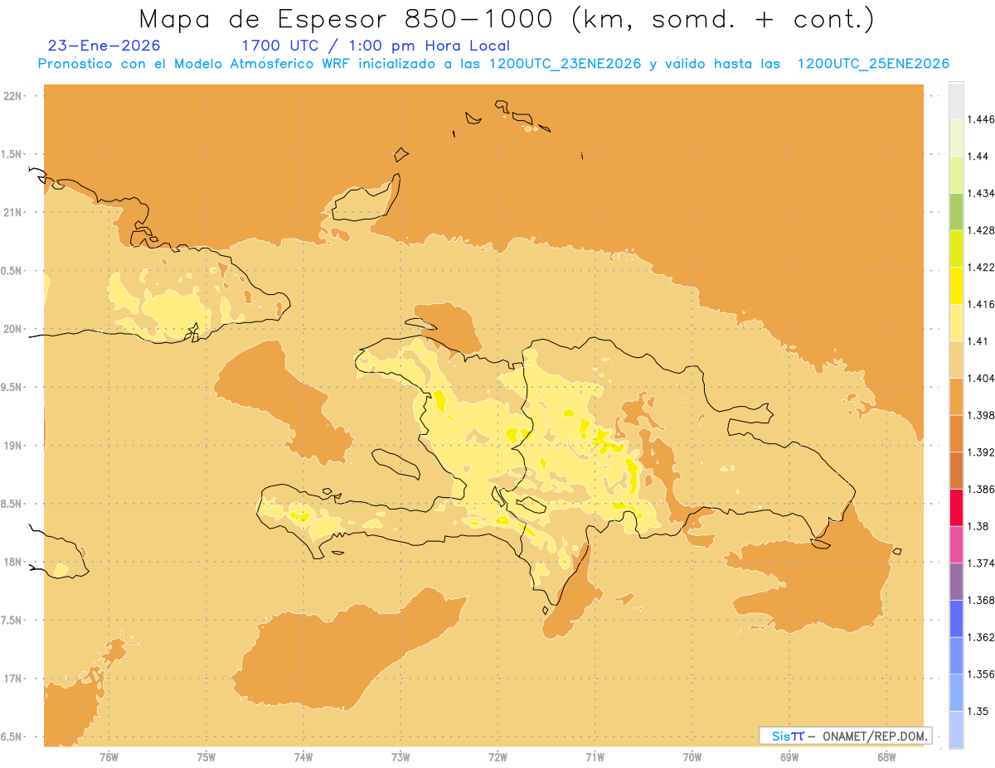Click the latitude label '22N'
Image resolution: width=995 pixels, height=768 pixels.
pyautogui.click(x=13, y=96)
